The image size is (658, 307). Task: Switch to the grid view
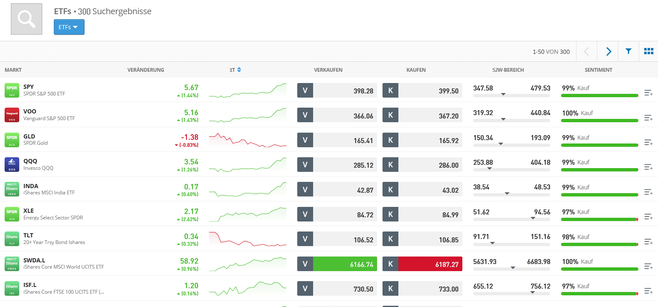tap(649, 51)
